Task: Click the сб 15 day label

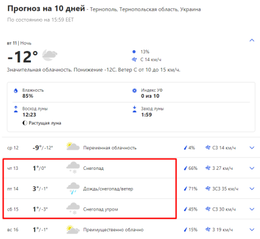Action: [13, 209]
